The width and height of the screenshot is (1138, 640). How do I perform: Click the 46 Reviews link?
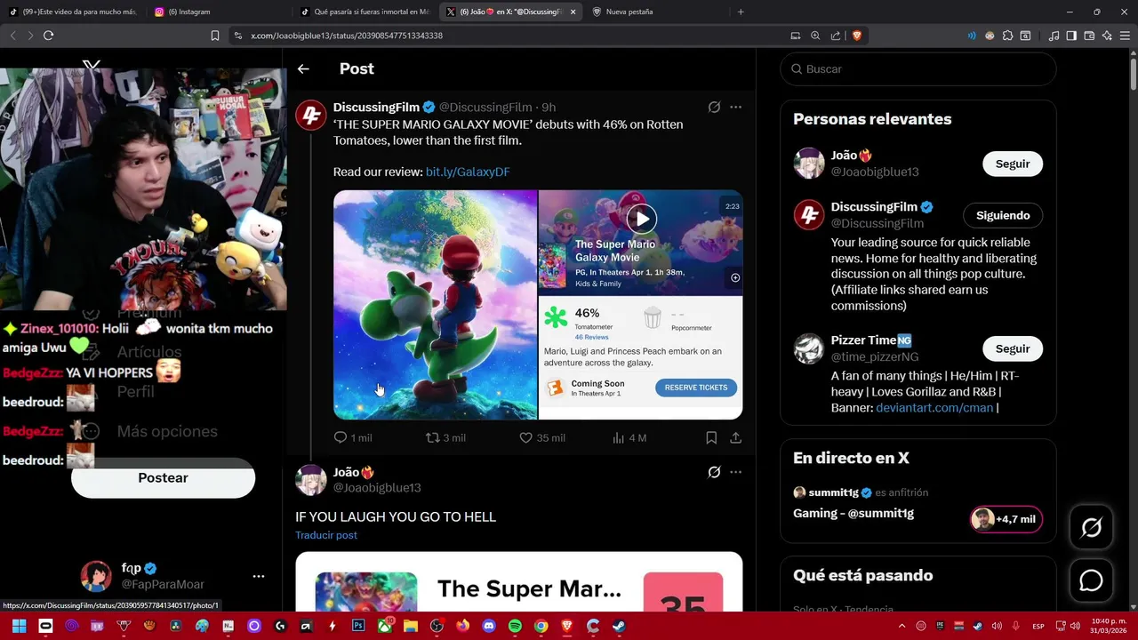point(591,338)
